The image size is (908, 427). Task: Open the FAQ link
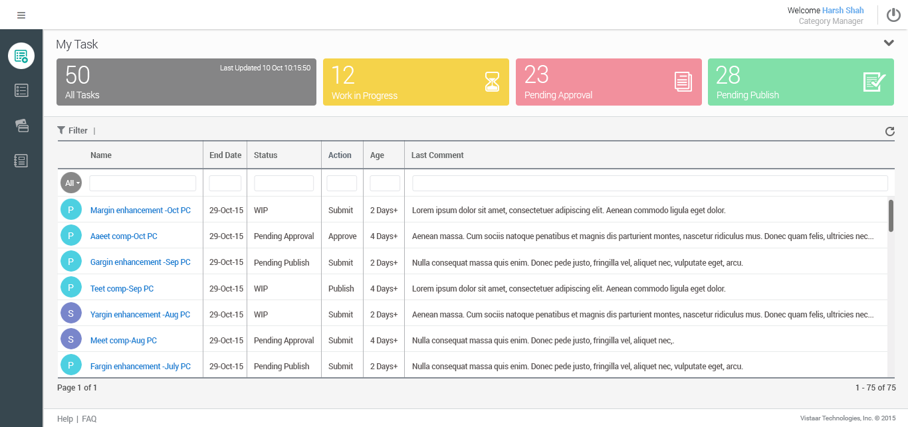click(89, 419)
